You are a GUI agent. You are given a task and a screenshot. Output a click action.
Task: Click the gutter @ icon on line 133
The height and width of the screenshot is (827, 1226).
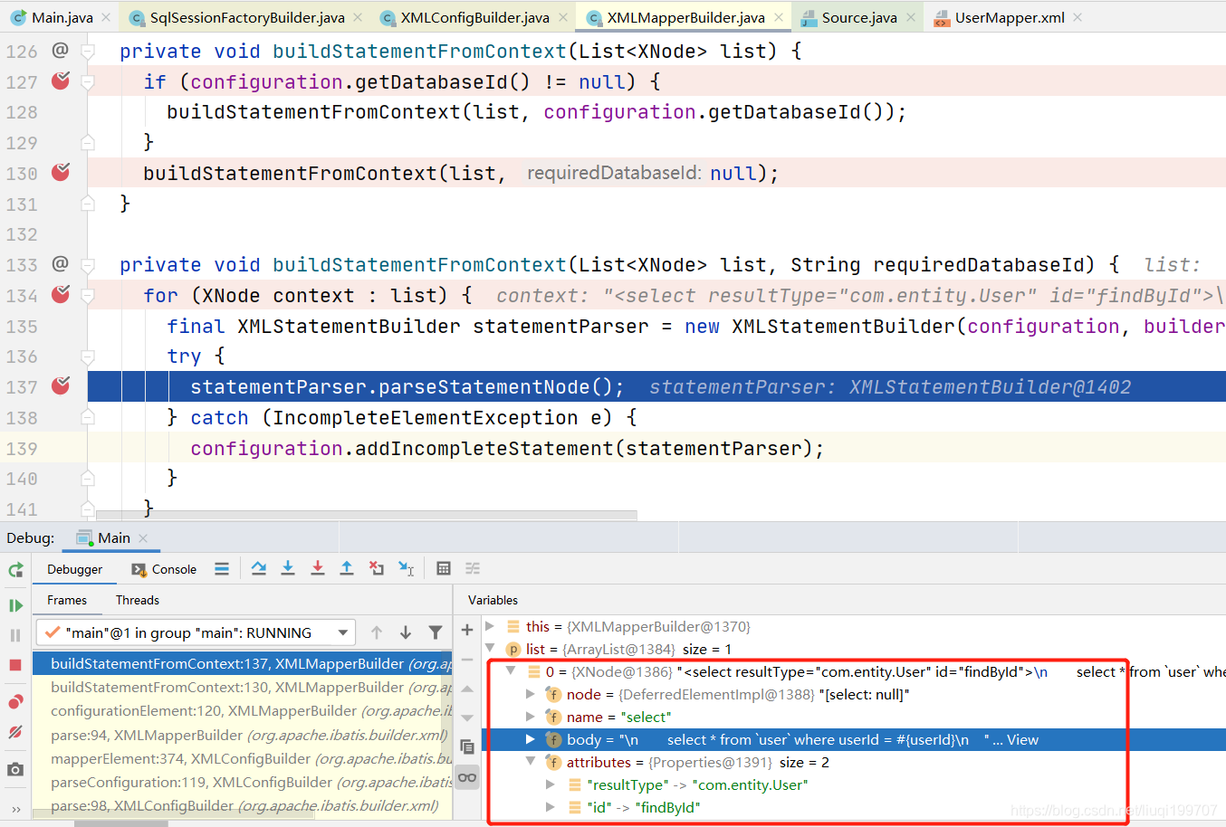point(61,263)
